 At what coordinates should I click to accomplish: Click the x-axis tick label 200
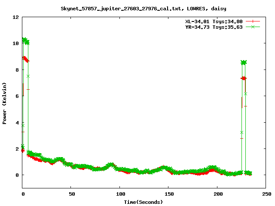click(218, 194)
